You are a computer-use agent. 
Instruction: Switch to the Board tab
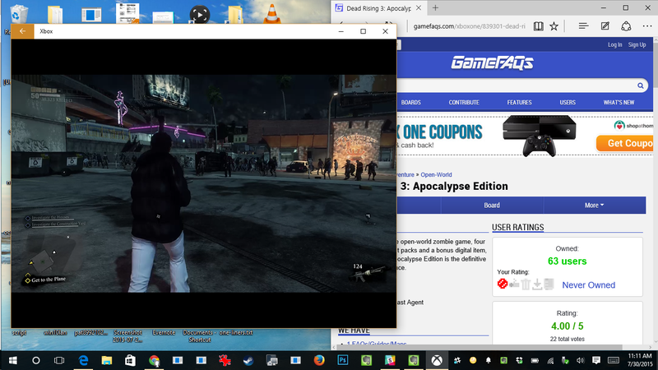coord(492,205)
